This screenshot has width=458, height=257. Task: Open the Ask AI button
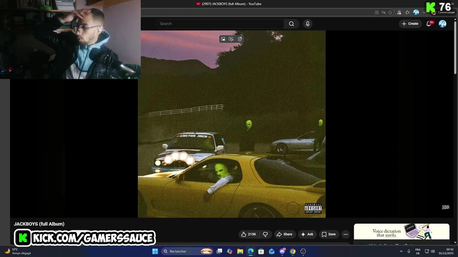(x=307, y=234)
